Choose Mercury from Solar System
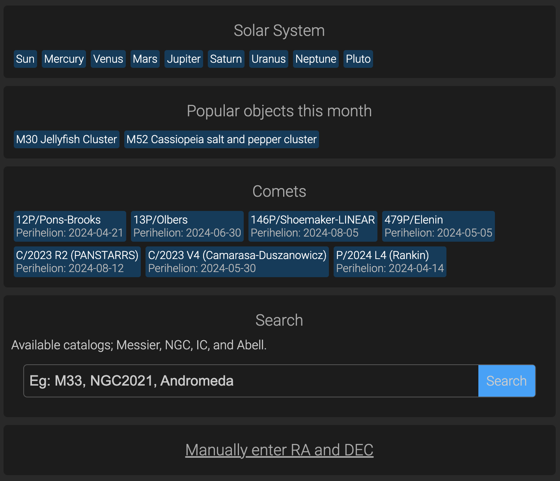 64,59
